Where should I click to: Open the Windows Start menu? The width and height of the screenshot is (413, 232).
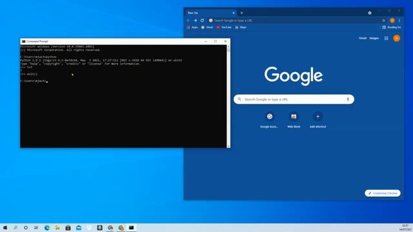(5, 227)
